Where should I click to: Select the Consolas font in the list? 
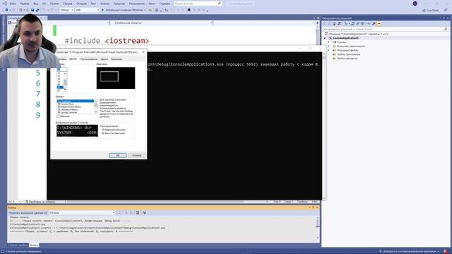[x=76, y=101]
